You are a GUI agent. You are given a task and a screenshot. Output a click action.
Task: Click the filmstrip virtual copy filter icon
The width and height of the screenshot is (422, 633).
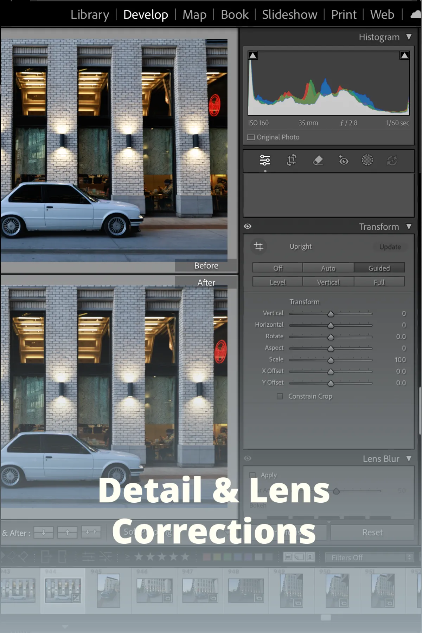tap(299, 557)
